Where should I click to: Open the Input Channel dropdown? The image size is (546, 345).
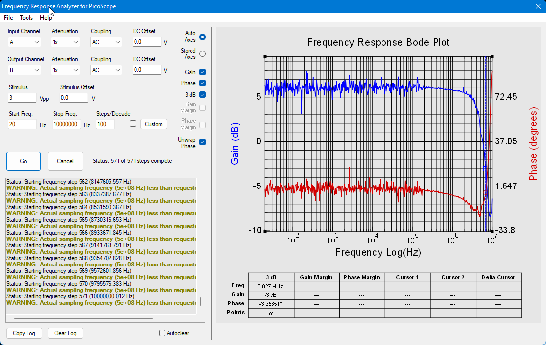[x=25, y=42]
